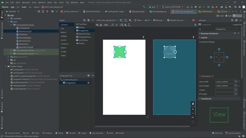Click the Palette search icon

84,20
